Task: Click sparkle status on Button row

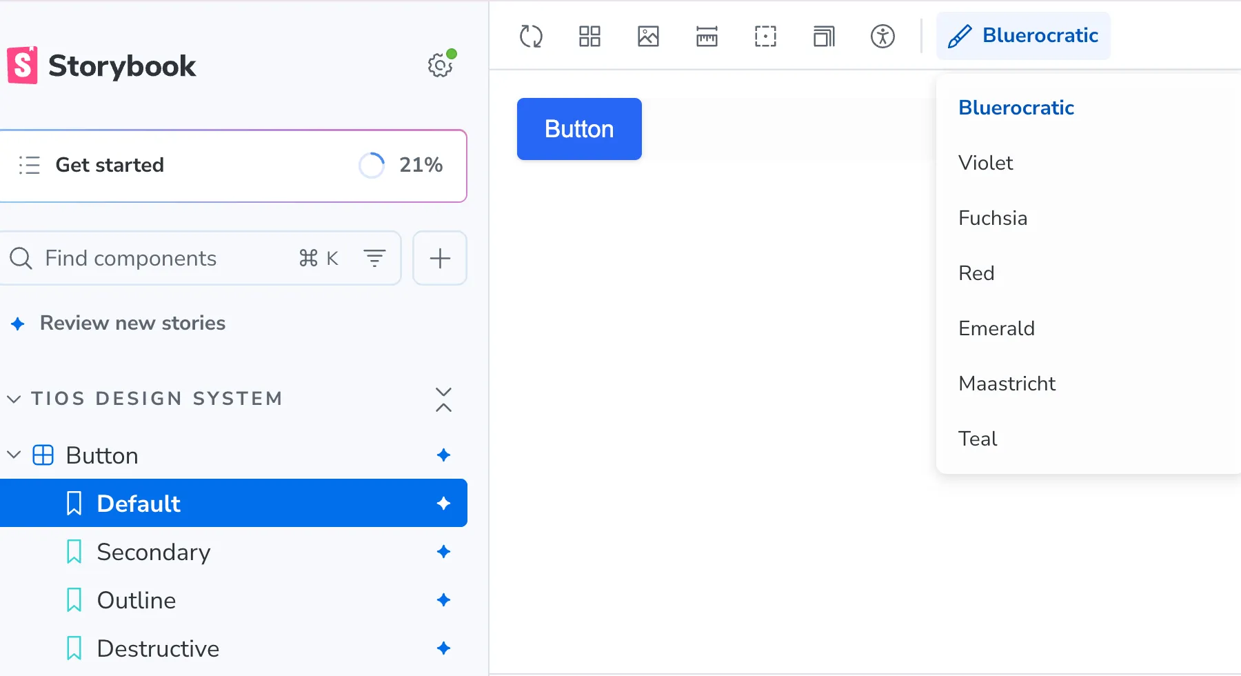Action: tap(443, 455)
